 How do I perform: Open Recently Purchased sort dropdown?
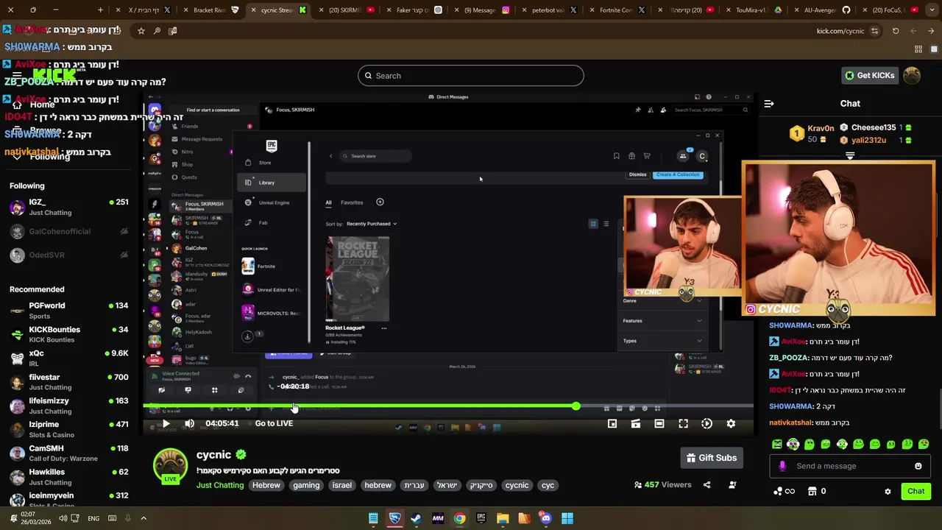pos(372,224)
